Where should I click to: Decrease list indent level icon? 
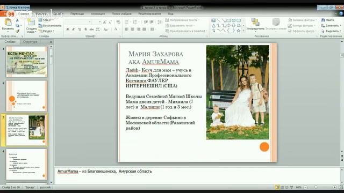point(146,22)
